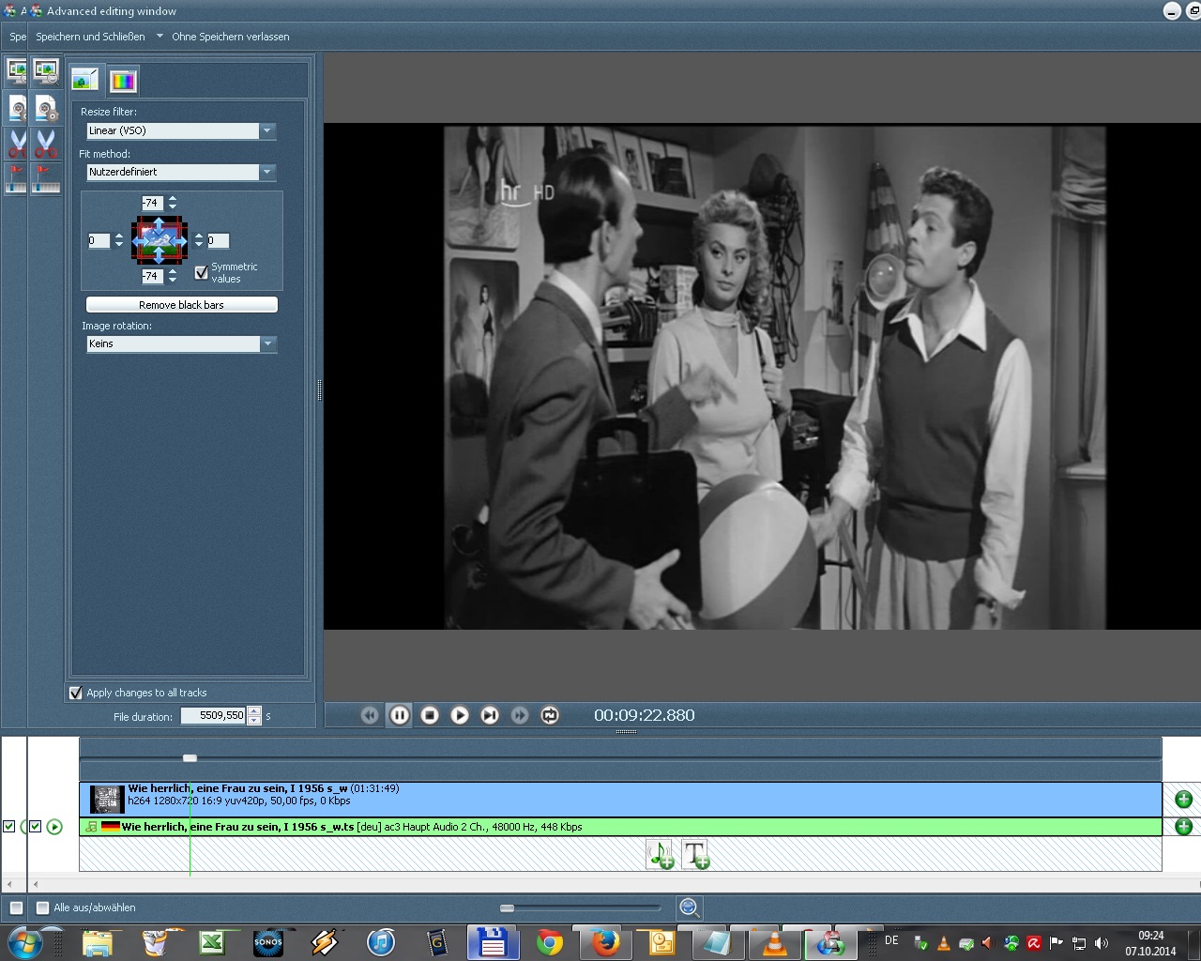Add a subtitle track with T icon

pyautogui.click(x=695, y=855)
